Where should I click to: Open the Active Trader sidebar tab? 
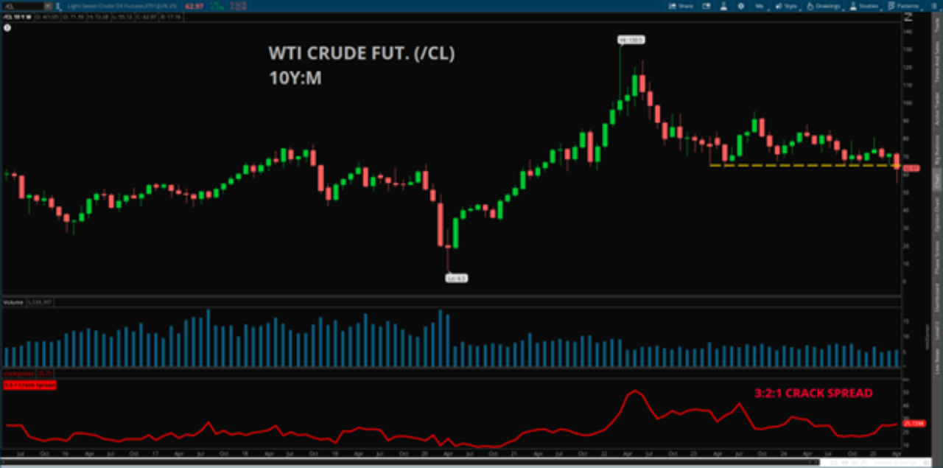point(936,106)
